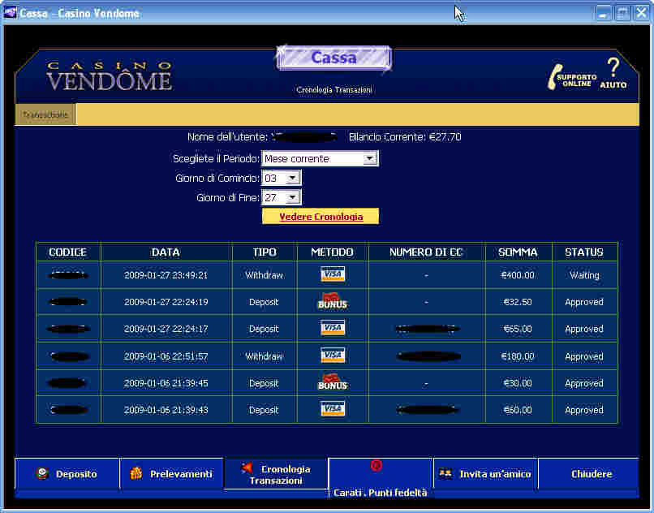Click the NUMERO DI CC column header
Image resolution: width=654 pixels, height=513 pixels.
pyautogui.click(x=426, y=252)
